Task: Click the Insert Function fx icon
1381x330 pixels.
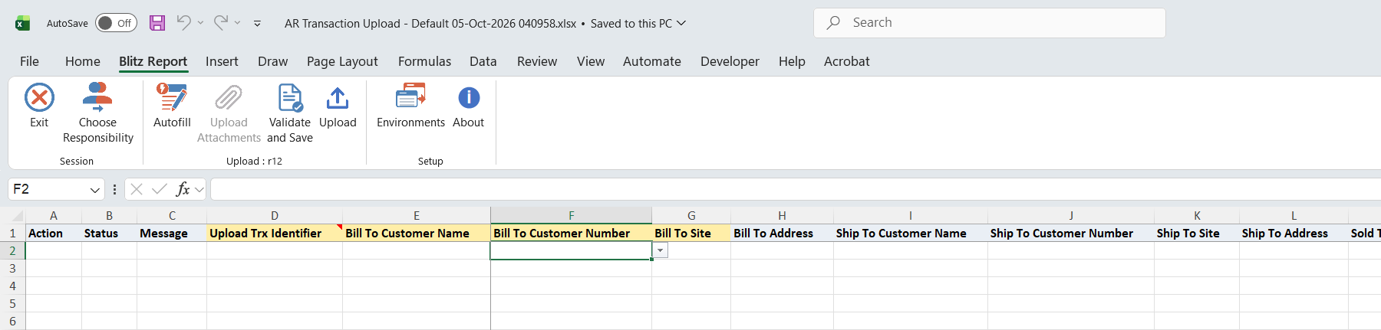Action: (183, 189)
